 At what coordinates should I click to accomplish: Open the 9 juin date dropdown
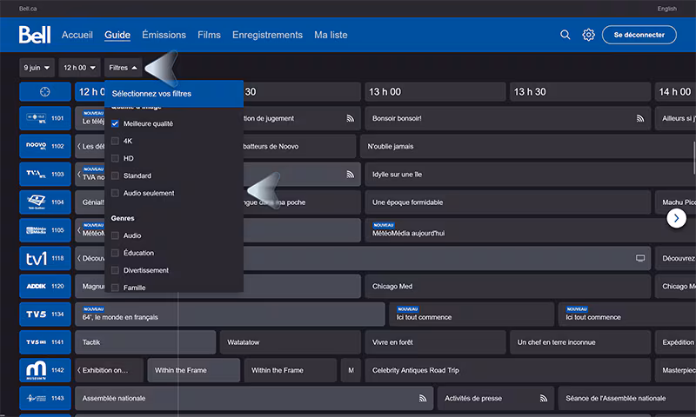point(37,68)
